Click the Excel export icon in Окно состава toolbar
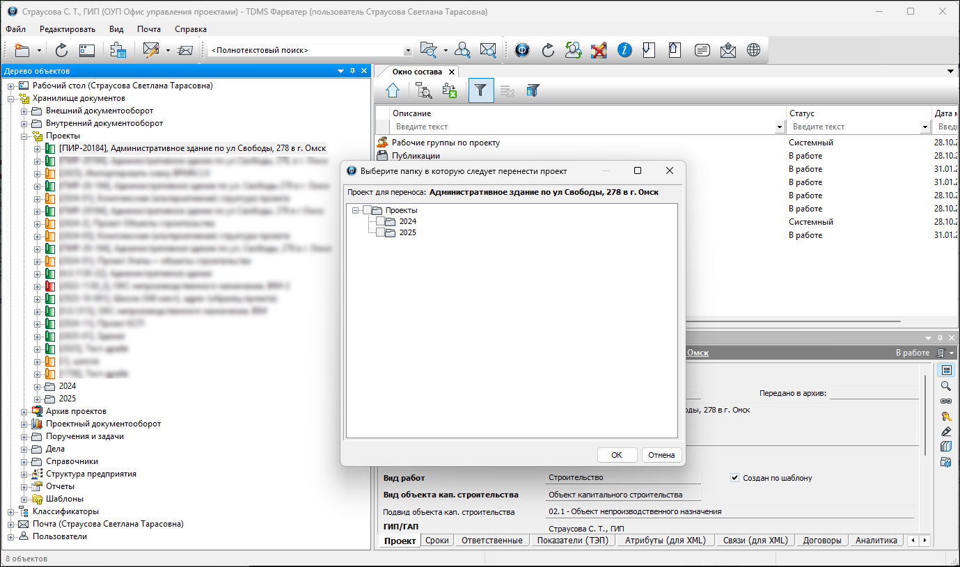Image resolution: width=960 pixels, height=567 pixels. tap(450, 90)
